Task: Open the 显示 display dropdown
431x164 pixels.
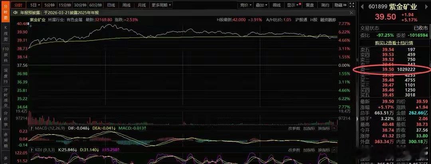Action: click(x=294, y=5)
